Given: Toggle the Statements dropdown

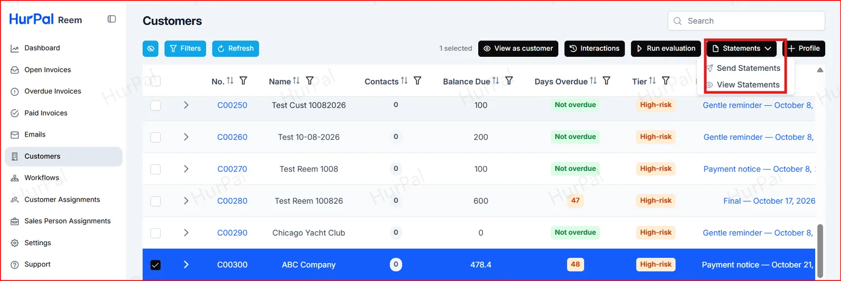Looking at the screenshot, I should click(x=742, y=48).
